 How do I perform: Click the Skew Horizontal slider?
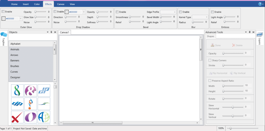click(233, 107)
